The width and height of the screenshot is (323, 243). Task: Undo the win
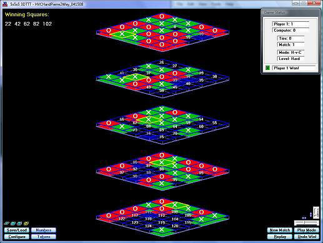coord(307,237)
